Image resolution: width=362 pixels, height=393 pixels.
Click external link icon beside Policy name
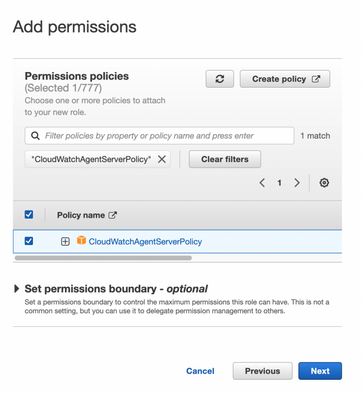point(113,215)
